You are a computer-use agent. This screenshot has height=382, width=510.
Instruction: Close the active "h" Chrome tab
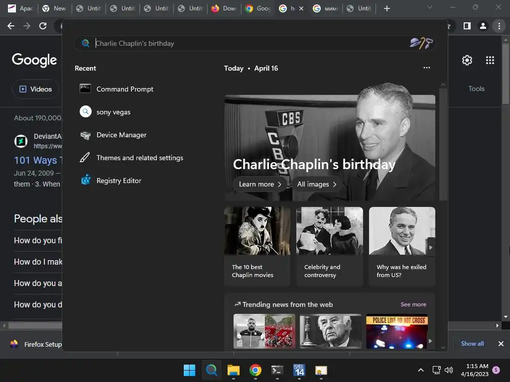coord(301,8)
